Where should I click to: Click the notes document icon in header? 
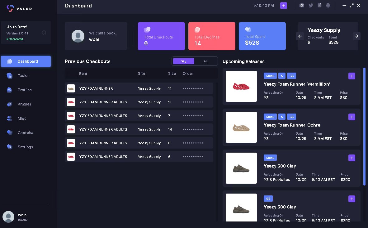pyautogui.click(x=319, y=5)
